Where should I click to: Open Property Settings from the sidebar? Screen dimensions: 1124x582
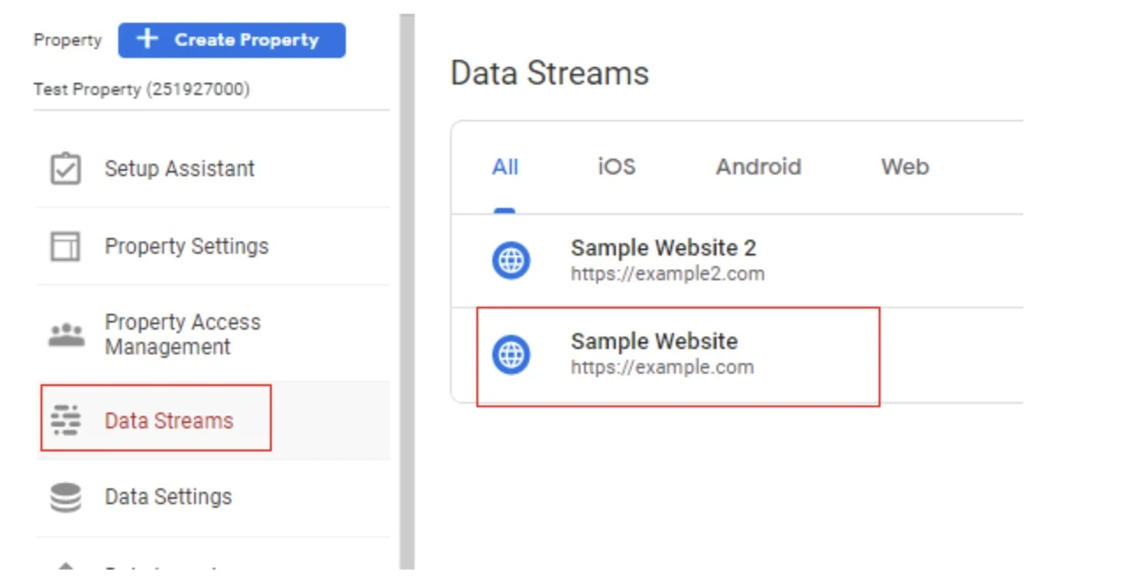pyautogui.click(x=186, y=246)
